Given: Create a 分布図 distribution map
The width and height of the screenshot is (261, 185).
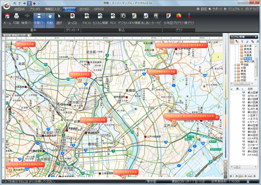Looking at the screenshot, I should point(168,19).
